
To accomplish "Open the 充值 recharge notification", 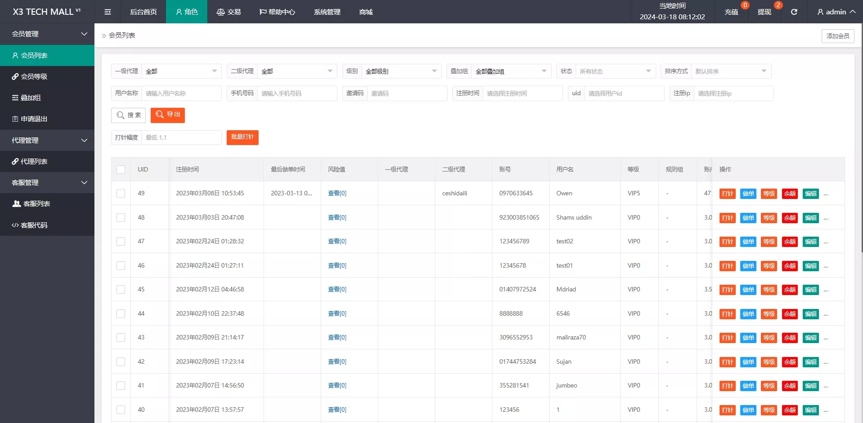I will (x=731, y=12).
